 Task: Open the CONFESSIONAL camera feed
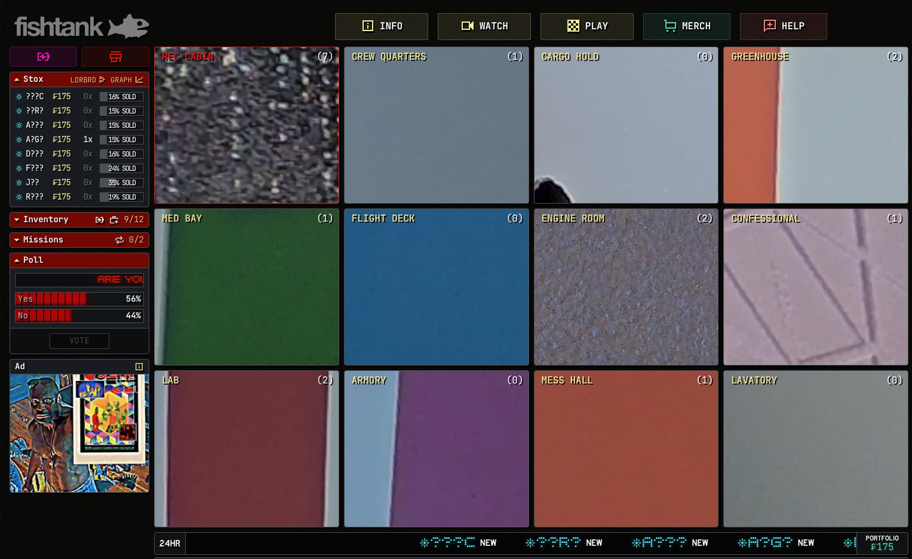pos(816,287)
